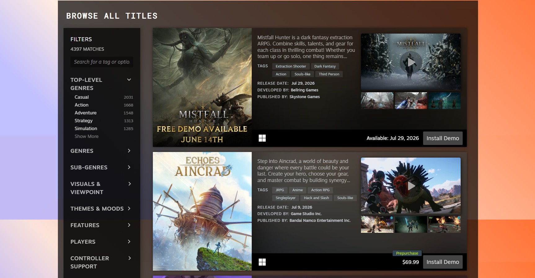Install the Echoes of Aincrad demo
Viewport: 535px width, 278px height.
coord(443,262)
